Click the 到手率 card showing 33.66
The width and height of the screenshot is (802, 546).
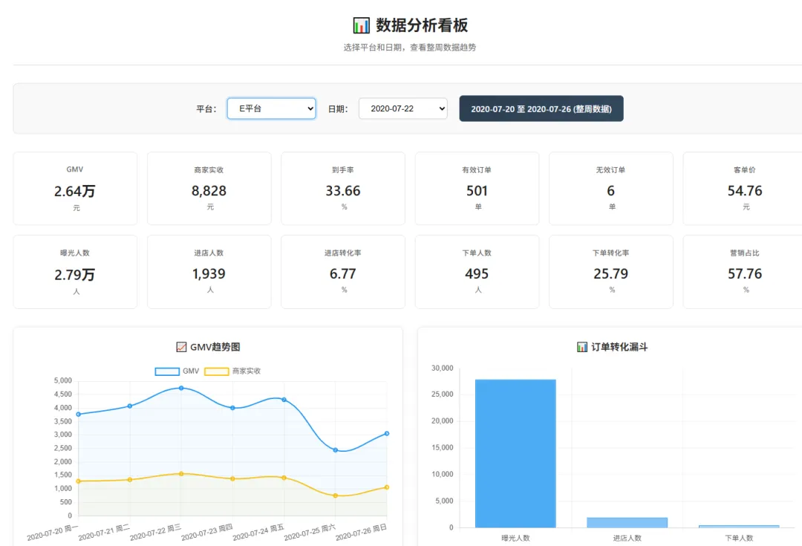click(343, 188)
